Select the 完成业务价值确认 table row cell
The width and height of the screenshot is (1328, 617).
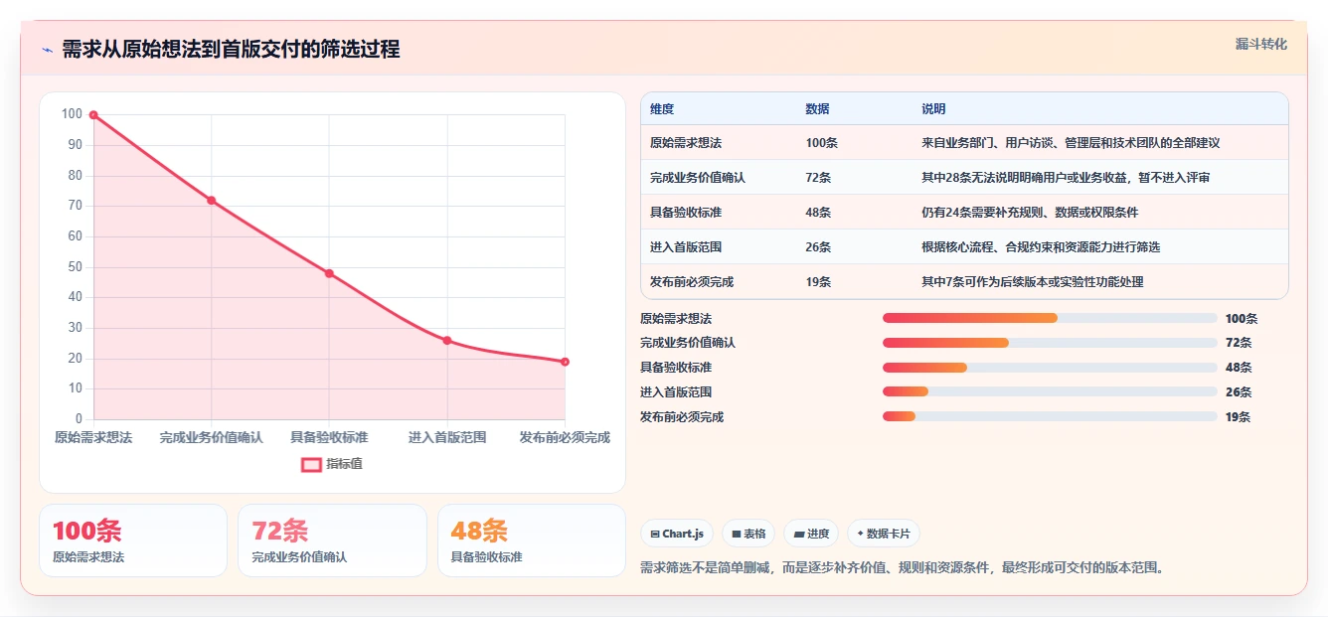point(698,178)
